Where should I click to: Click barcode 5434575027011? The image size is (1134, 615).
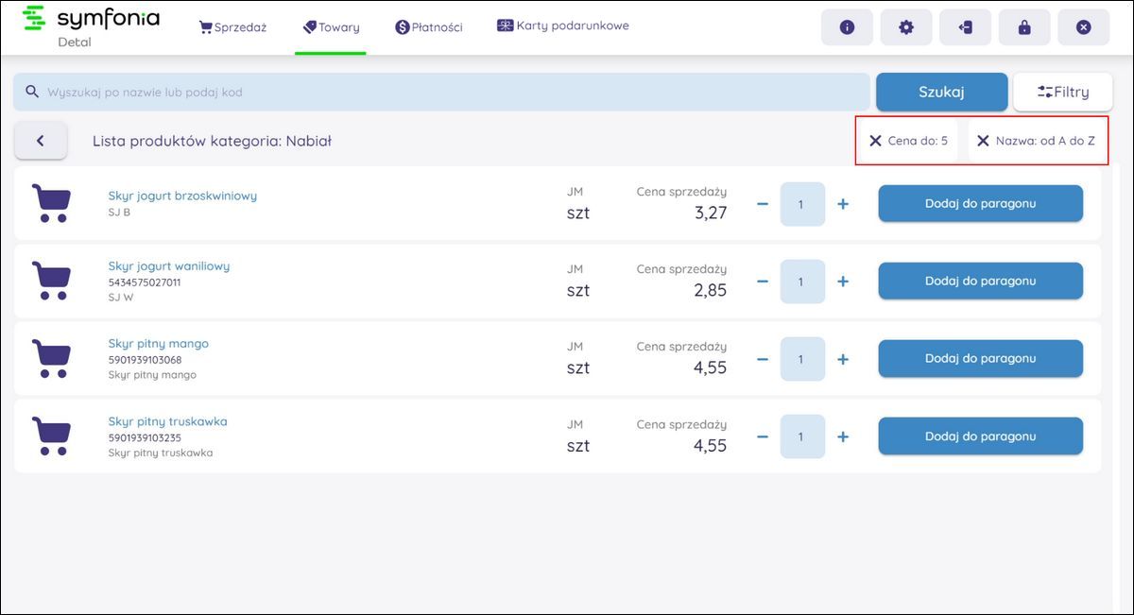point(145,282)
